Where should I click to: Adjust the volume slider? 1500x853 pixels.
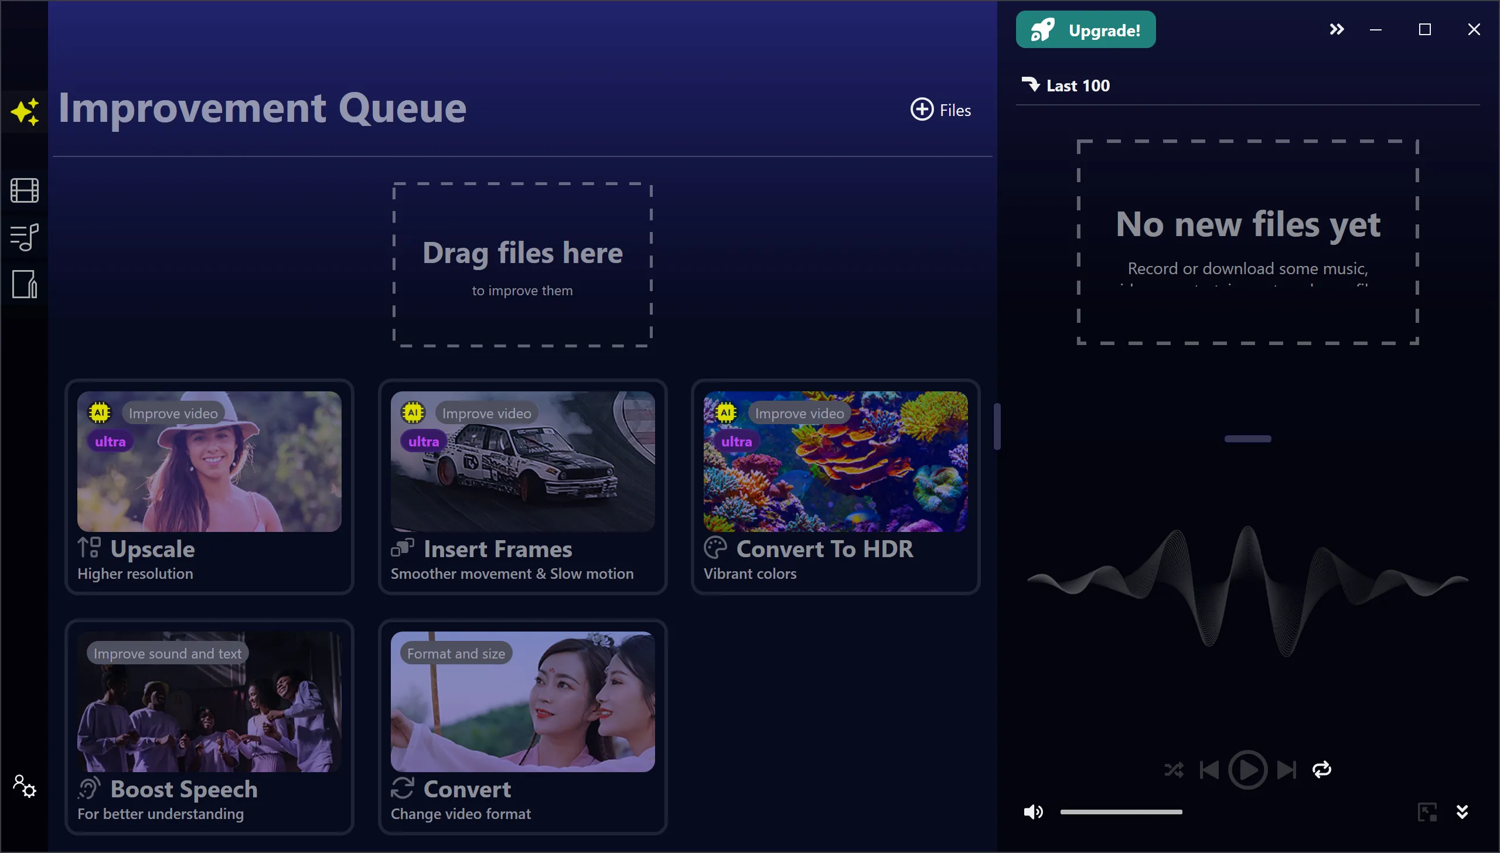[x=1121, y=812]
